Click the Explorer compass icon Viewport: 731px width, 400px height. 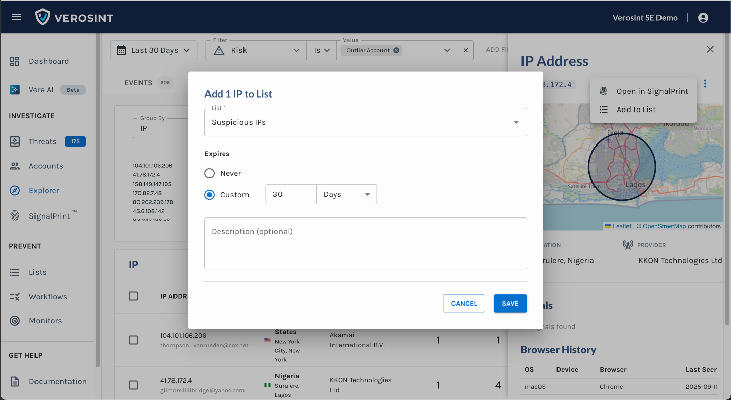click(15, 190)
